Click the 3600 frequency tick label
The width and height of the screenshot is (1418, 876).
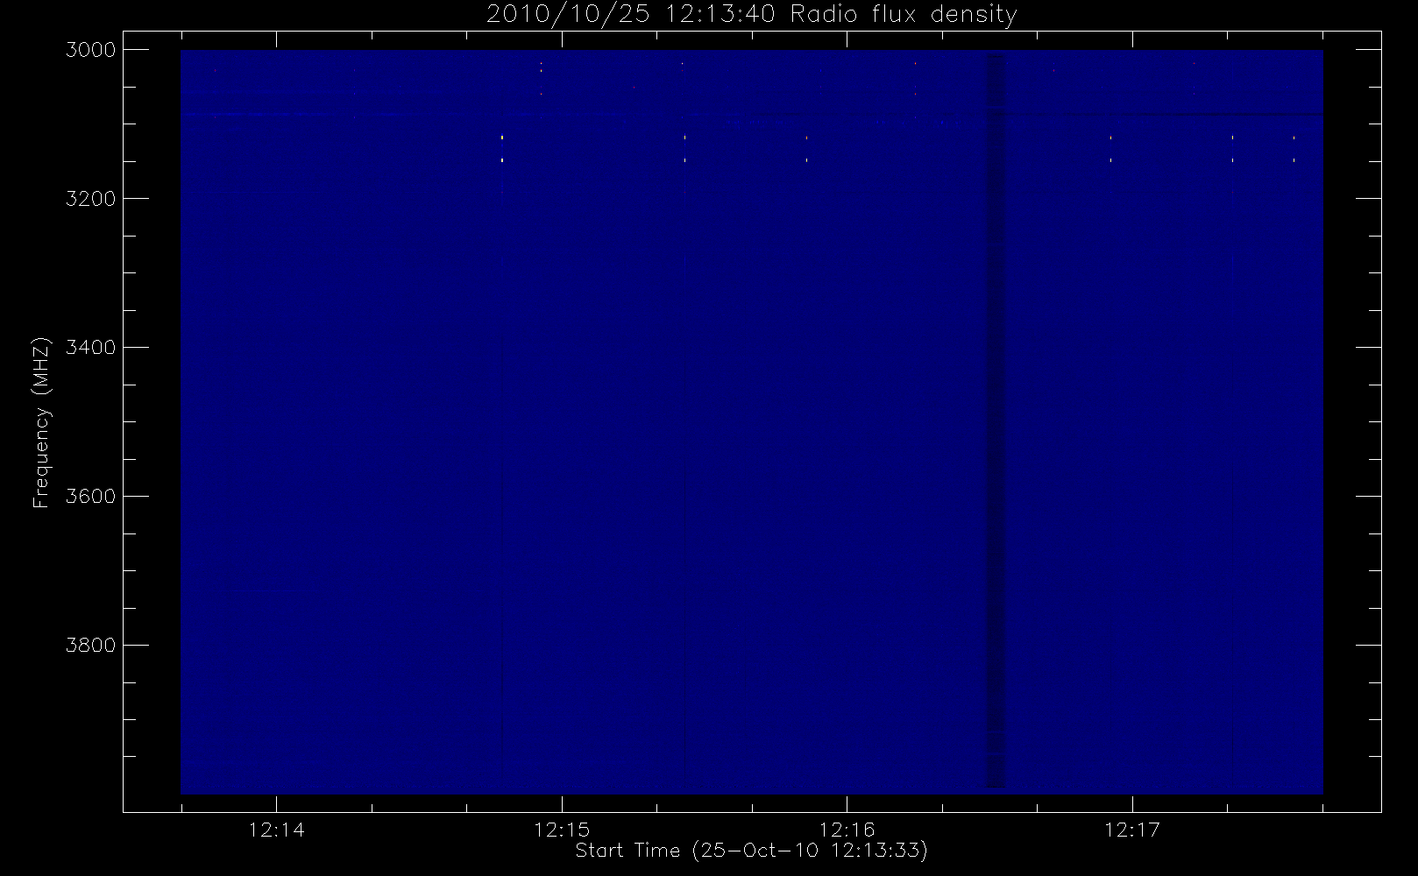click(x=91, y=497)
